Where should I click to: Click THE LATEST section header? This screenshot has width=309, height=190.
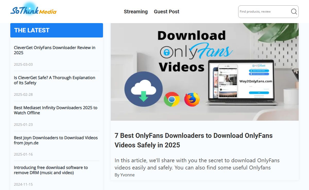click(x=57, y=30)
